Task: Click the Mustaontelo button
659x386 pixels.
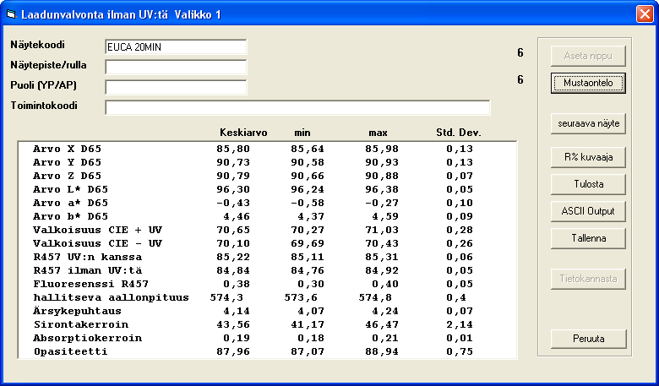Action: [588, 83]
